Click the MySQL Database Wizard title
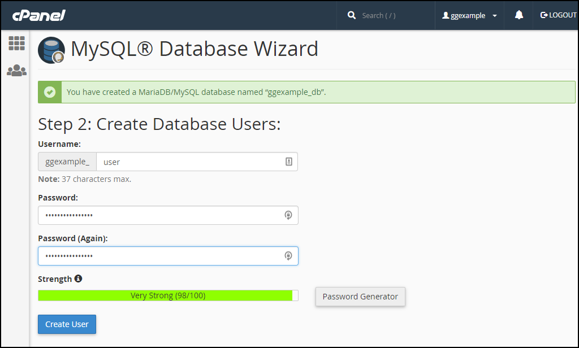The height and width of the screenshot is (348, 579). point(195,49)
